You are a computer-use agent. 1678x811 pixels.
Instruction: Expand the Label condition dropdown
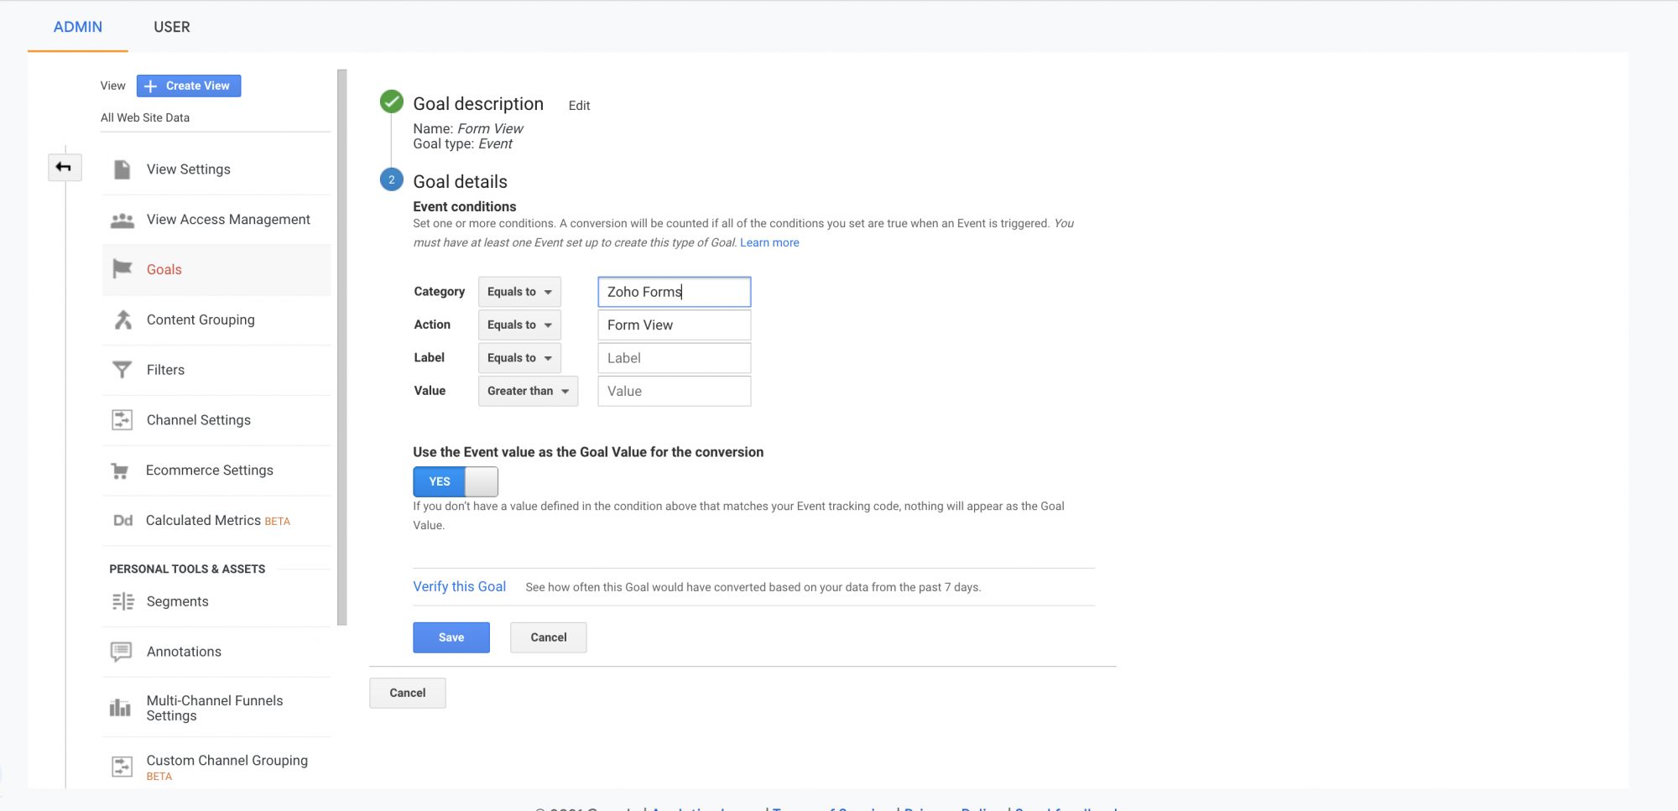(519, 357)
